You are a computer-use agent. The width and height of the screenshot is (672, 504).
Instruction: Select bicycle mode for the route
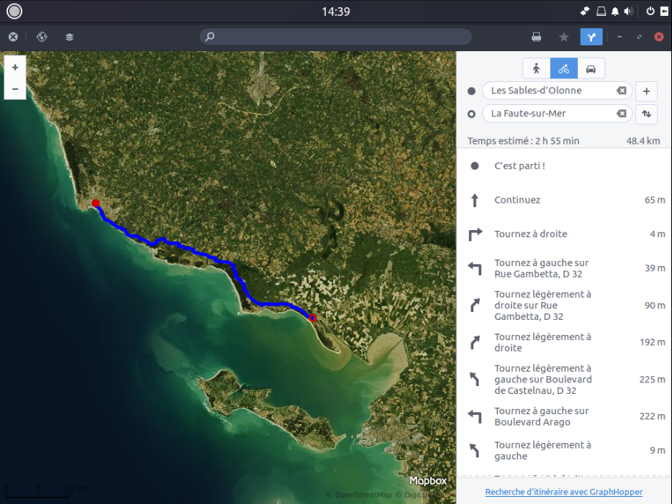pos(563,68)
